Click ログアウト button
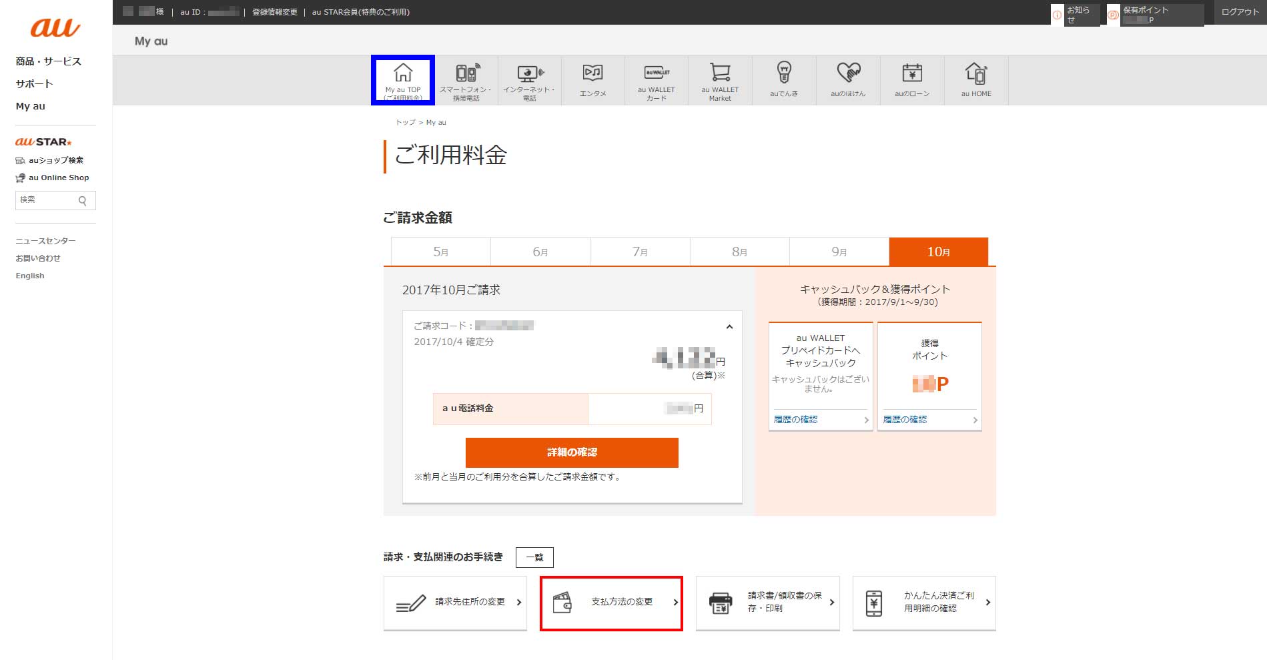The width and height of the screenshot is (1267, 660). pos(1240,12)
